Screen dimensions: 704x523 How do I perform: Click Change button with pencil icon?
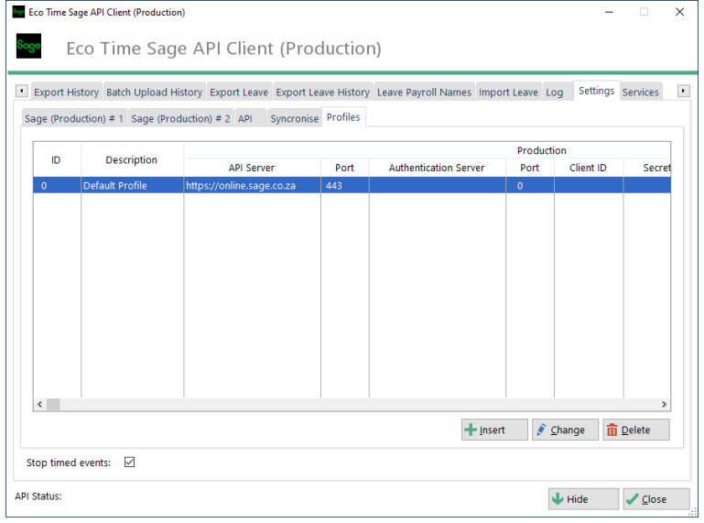click(565, 430)
